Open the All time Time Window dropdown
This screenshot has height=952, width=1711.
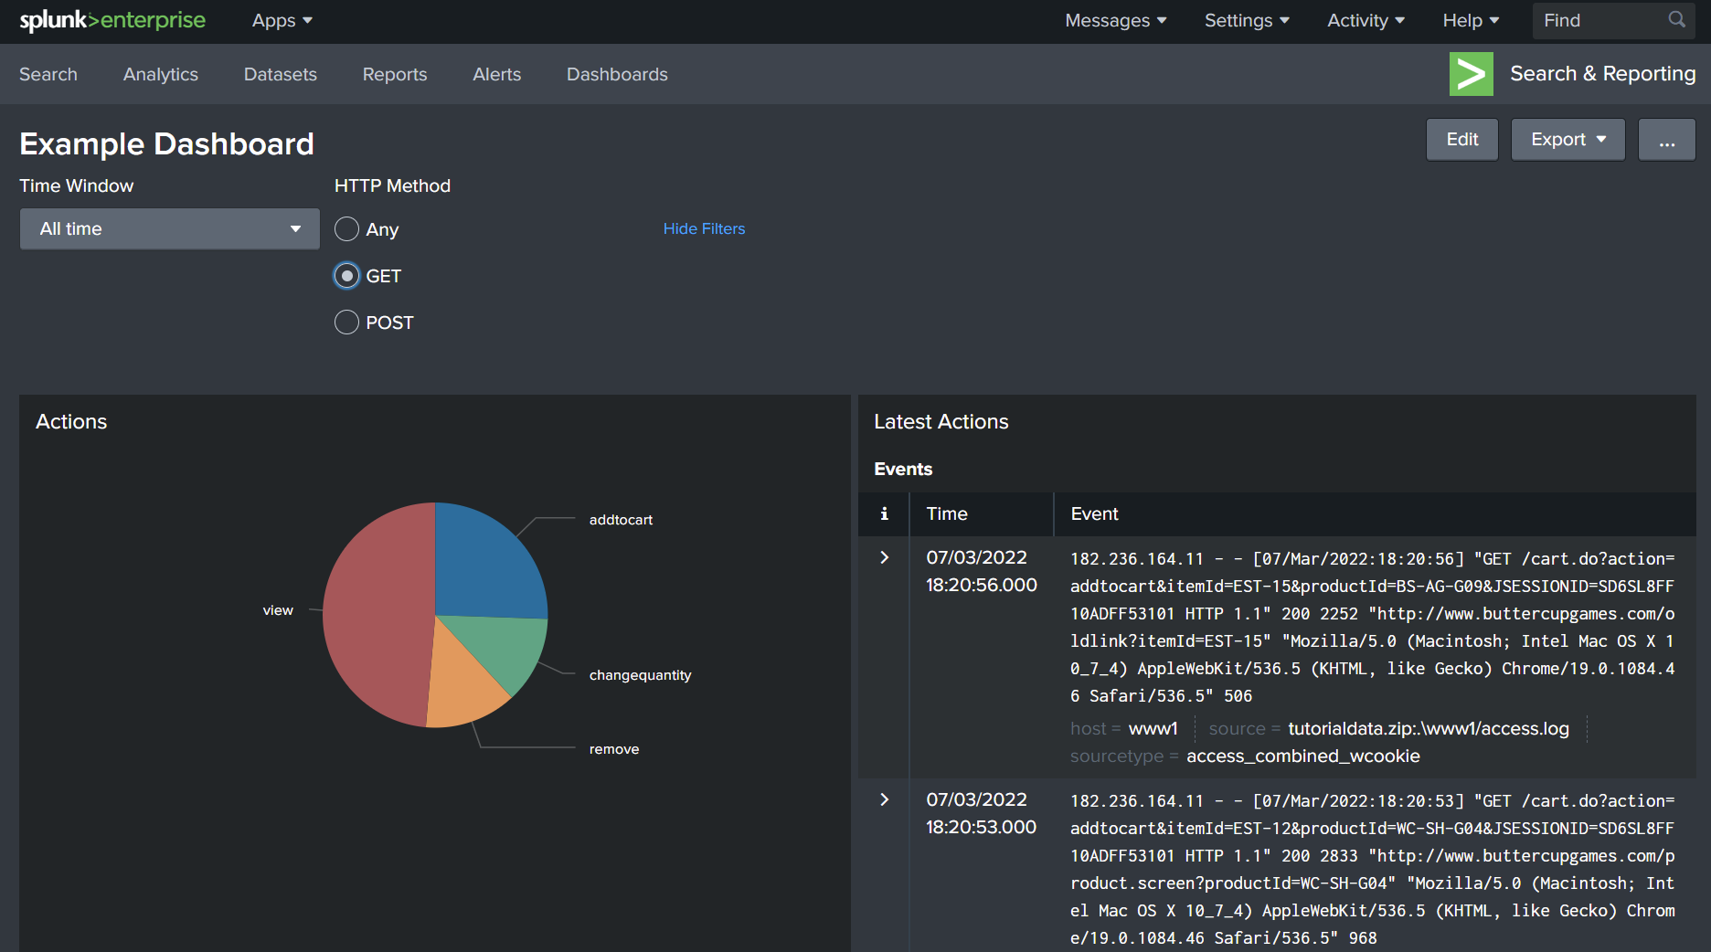point(169,228)
